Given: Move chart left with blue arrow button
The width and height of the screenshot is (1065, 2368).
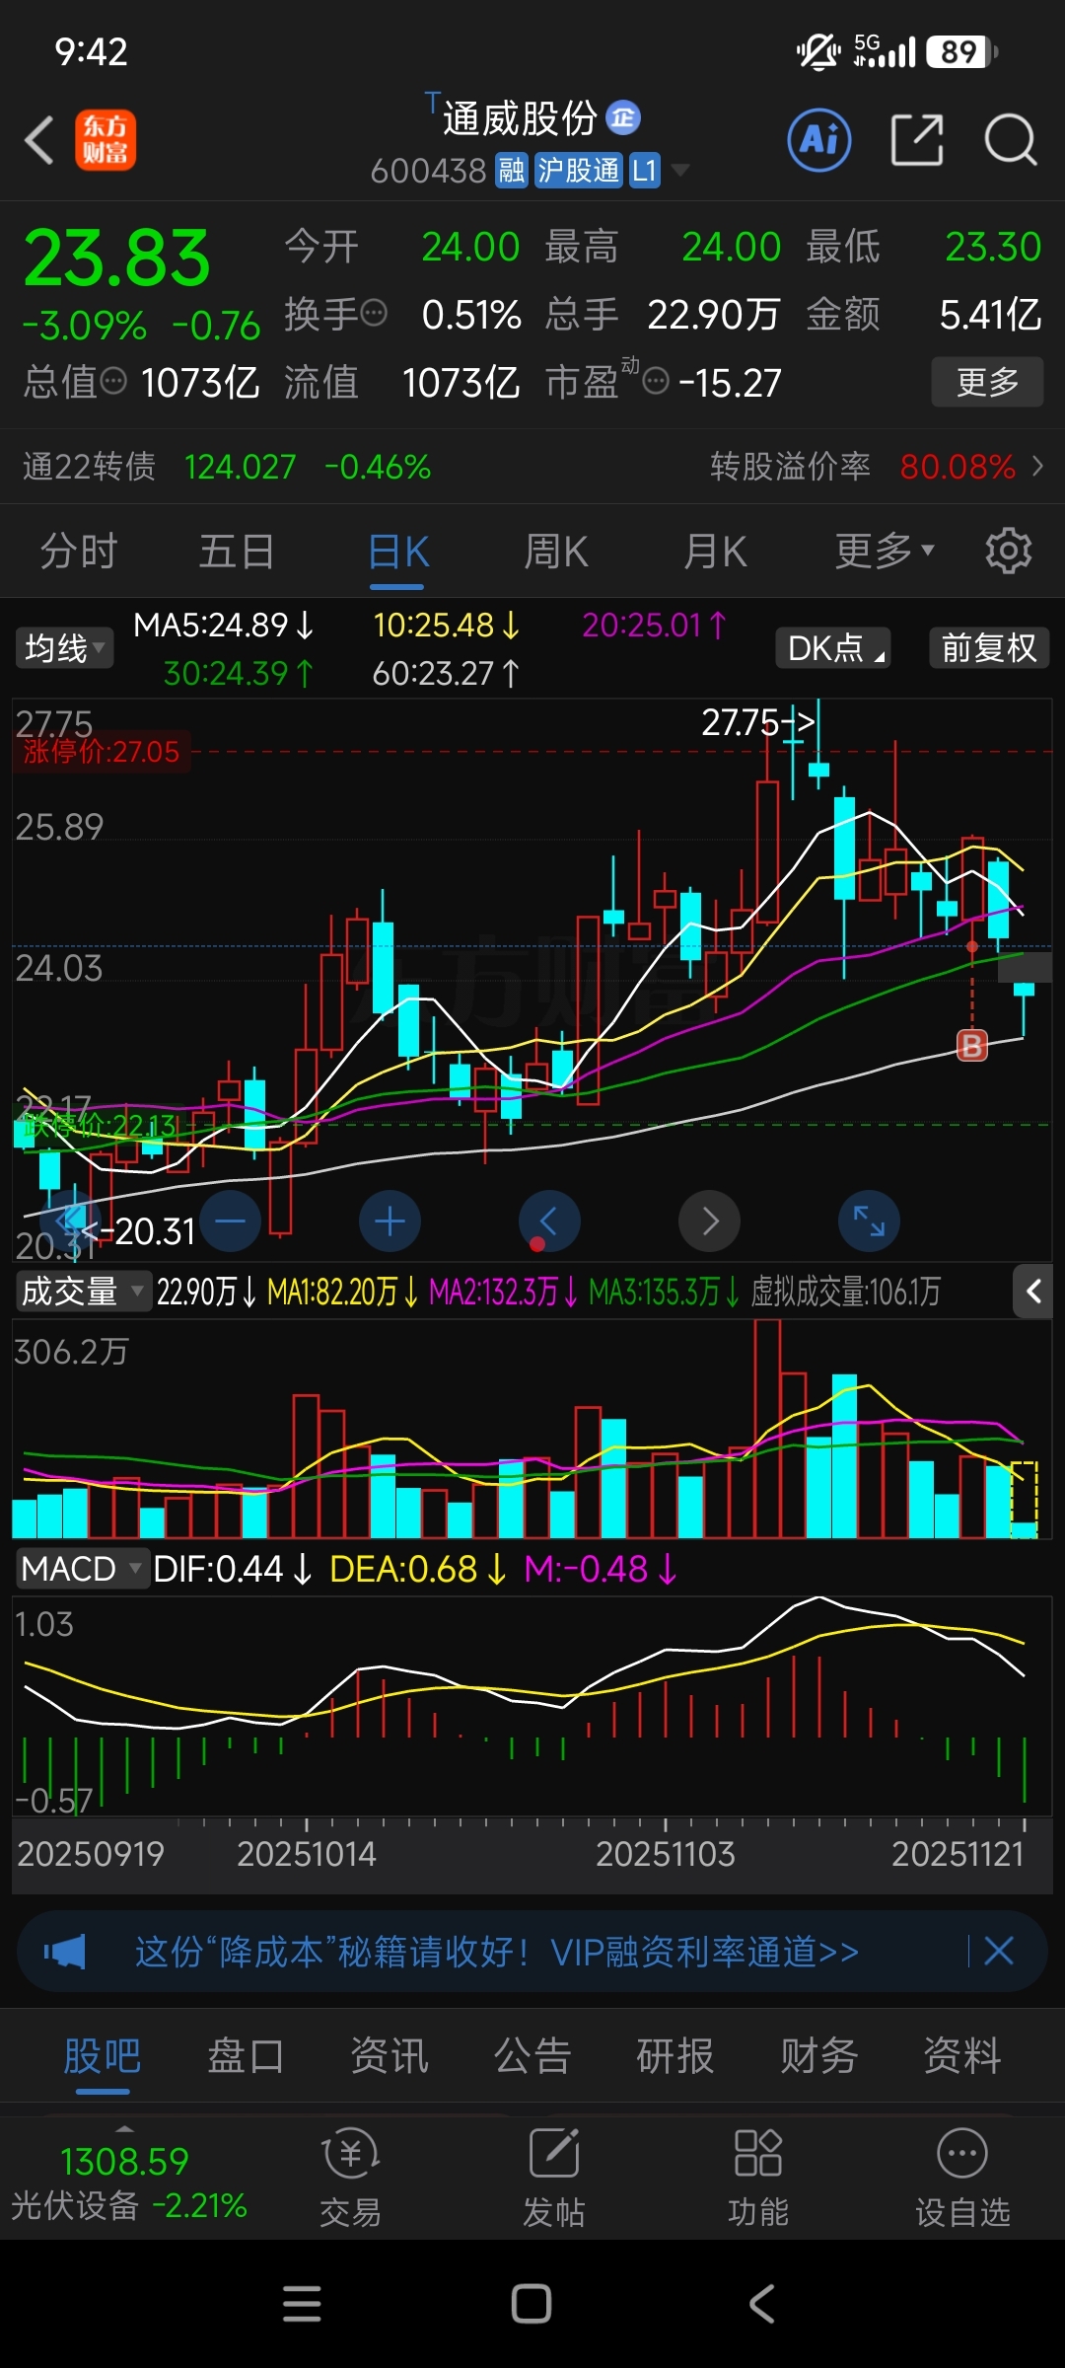Looking at the screenshot, I should 549,1221.
